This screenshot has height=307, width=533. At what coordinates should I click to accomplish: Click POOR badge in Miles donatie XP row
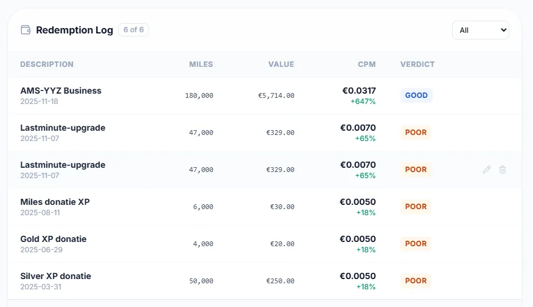416,207
